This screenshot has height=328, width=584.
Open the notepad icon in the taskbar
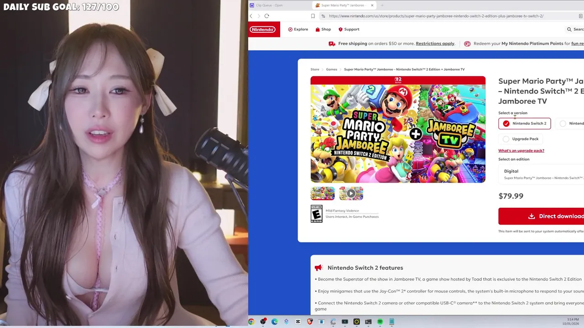pyautogui.click(x=391, y=322)
